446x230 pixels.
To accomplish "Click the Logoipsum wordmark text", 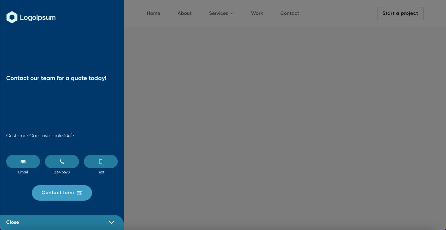I will tap(38, 18).
